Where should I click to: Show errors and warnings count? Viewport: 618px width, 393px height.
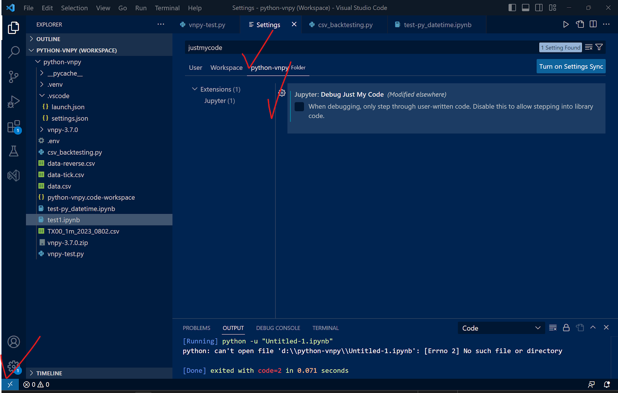pos(36,385)
